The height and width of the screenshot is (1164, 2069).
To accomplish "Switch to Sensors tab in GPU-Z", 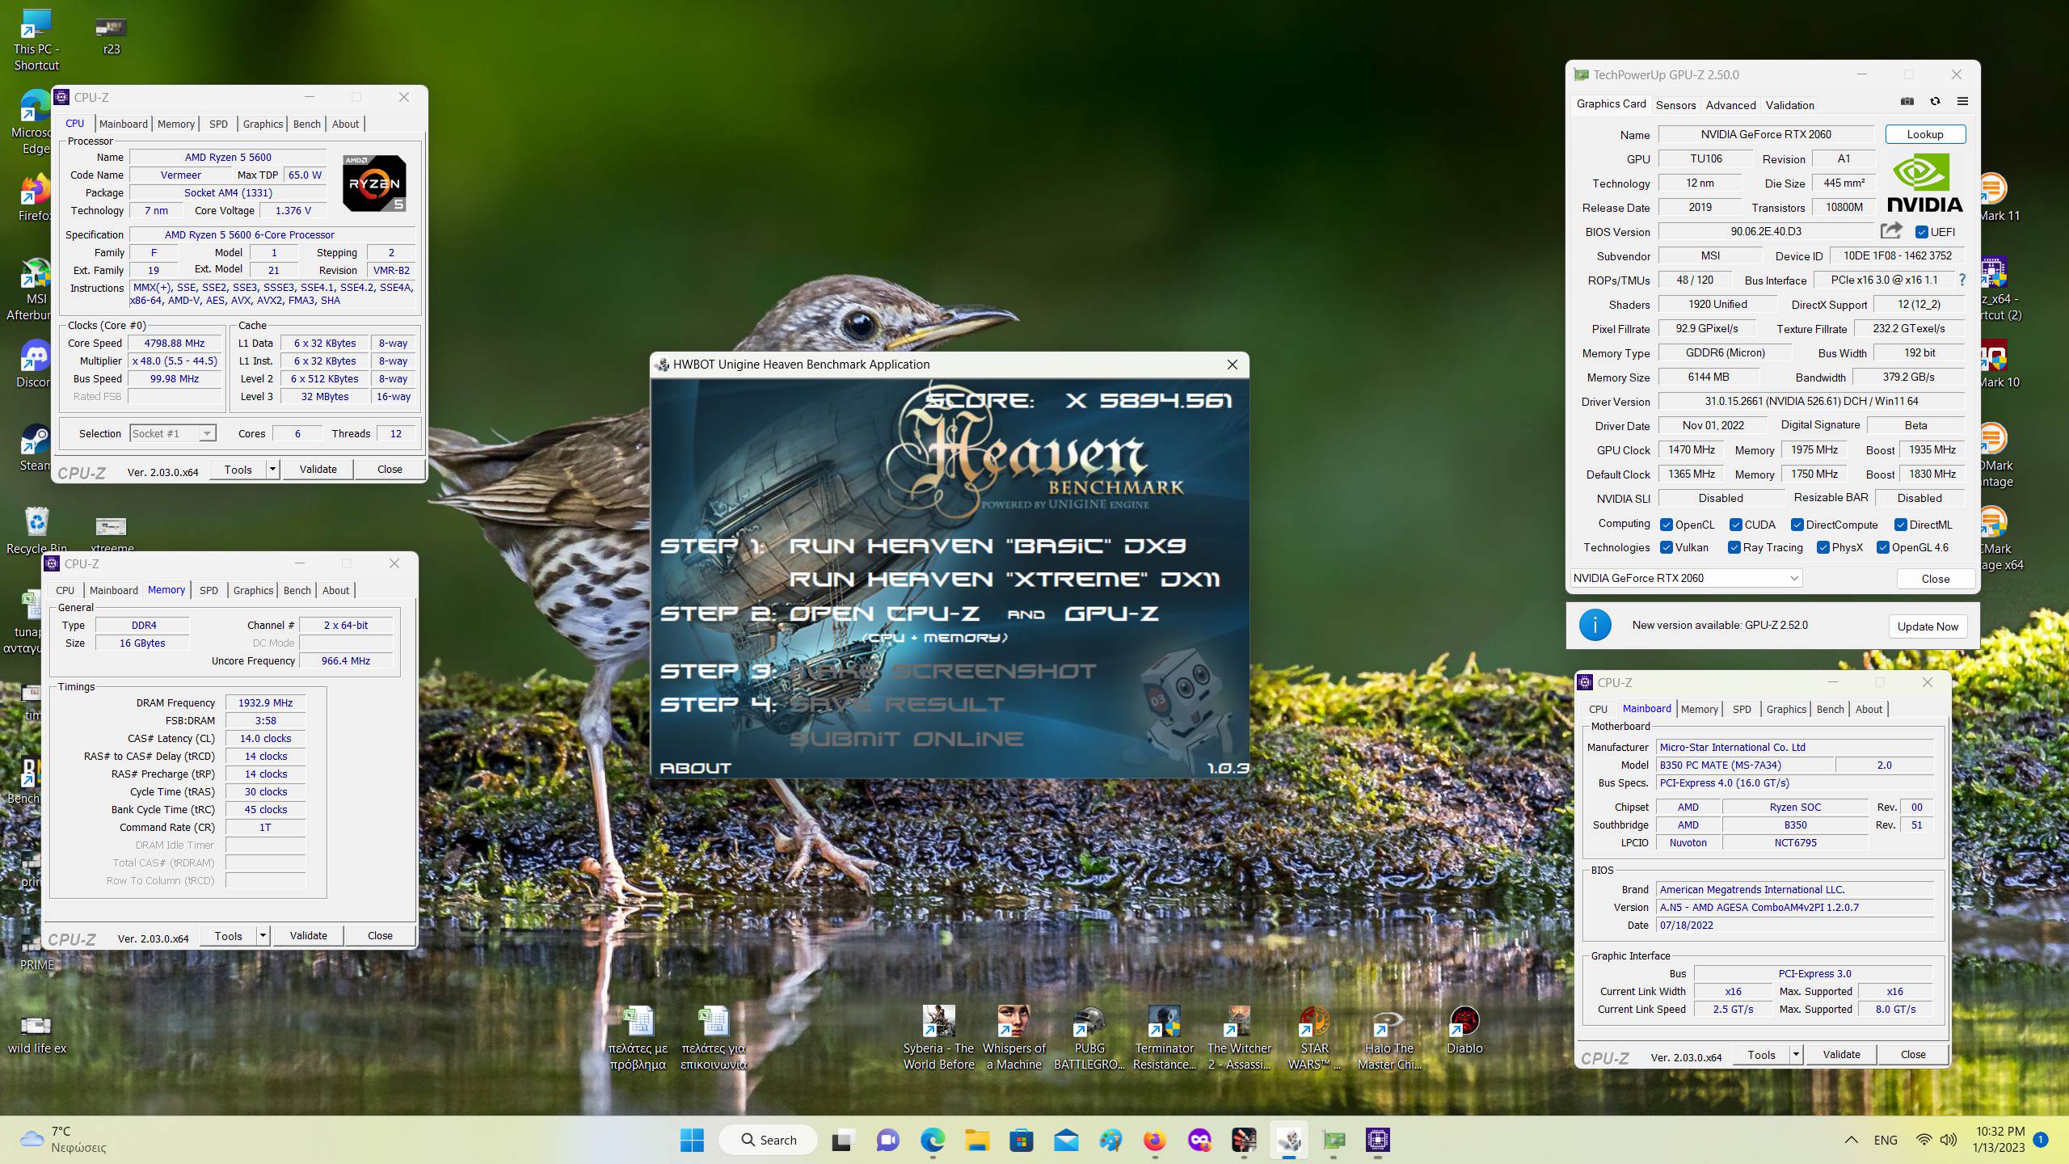I will coord(1675,105).
